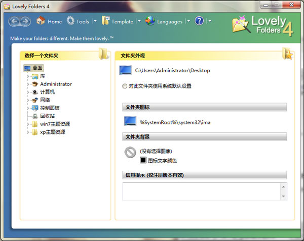Click the no-image prohibited sign under 文件夹背景
304x241 pixels.
[130, 152]
